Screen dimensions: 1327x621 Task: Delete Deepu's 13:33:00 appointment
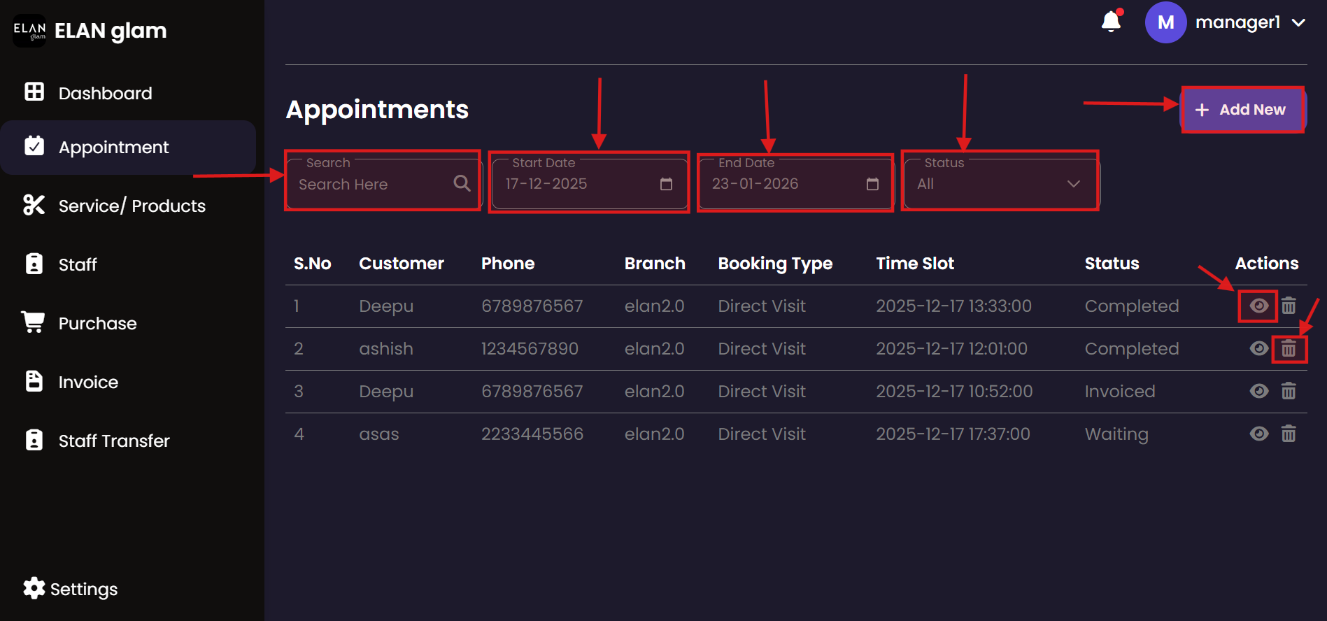(1289, 306)
